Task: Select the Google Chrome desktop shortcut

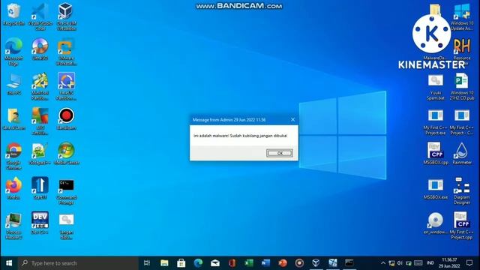Action: [x=13, y=157]
